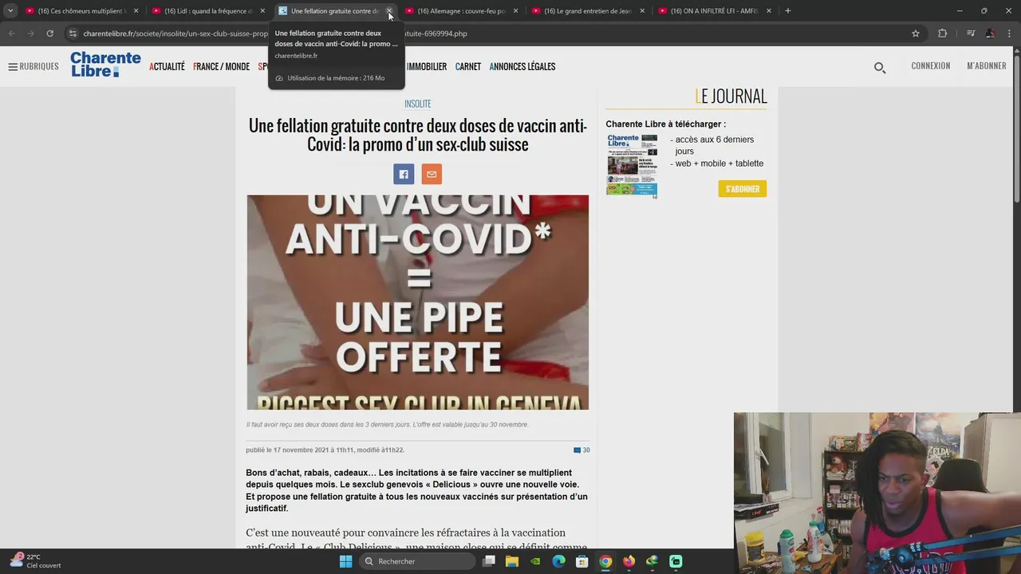This screenshot has width=1021, height=574.
Task: Click the M'abonner link
Action: pos(987,66)
